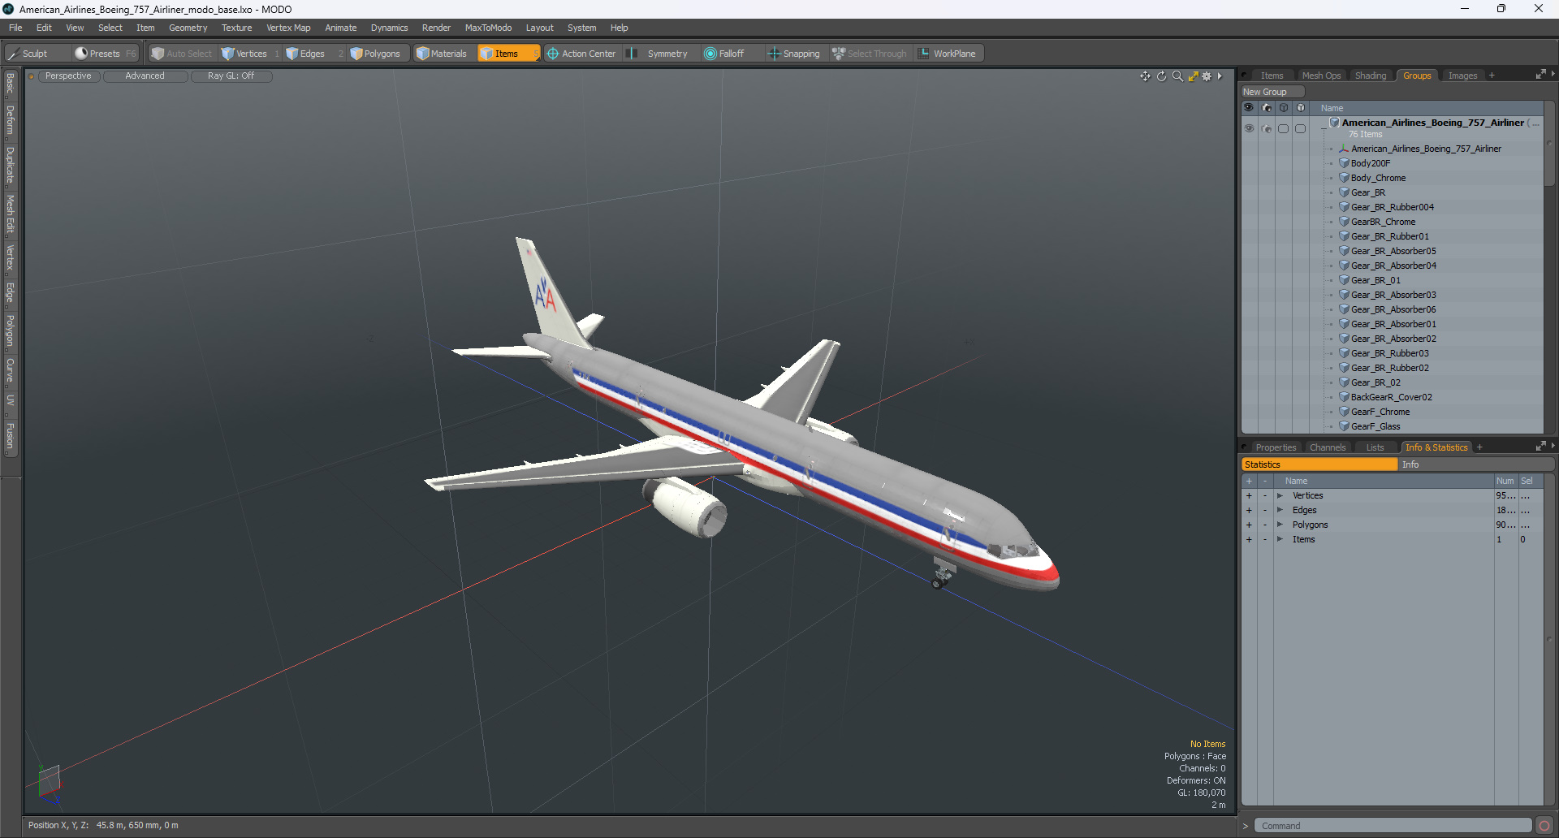Click the viewport pan icon

[x=1145, y=76]
